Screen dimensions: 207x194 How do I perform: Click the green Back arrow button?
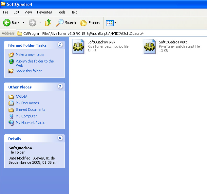(7, 23)
